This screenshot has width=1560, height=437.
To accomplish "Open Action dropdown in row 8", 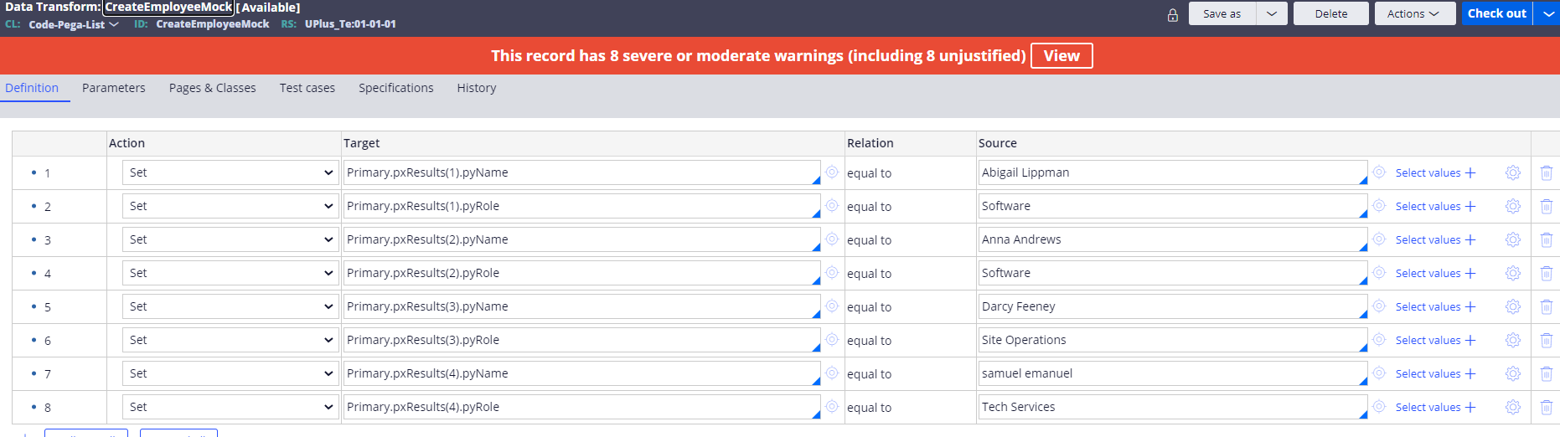I will (230, 407).
